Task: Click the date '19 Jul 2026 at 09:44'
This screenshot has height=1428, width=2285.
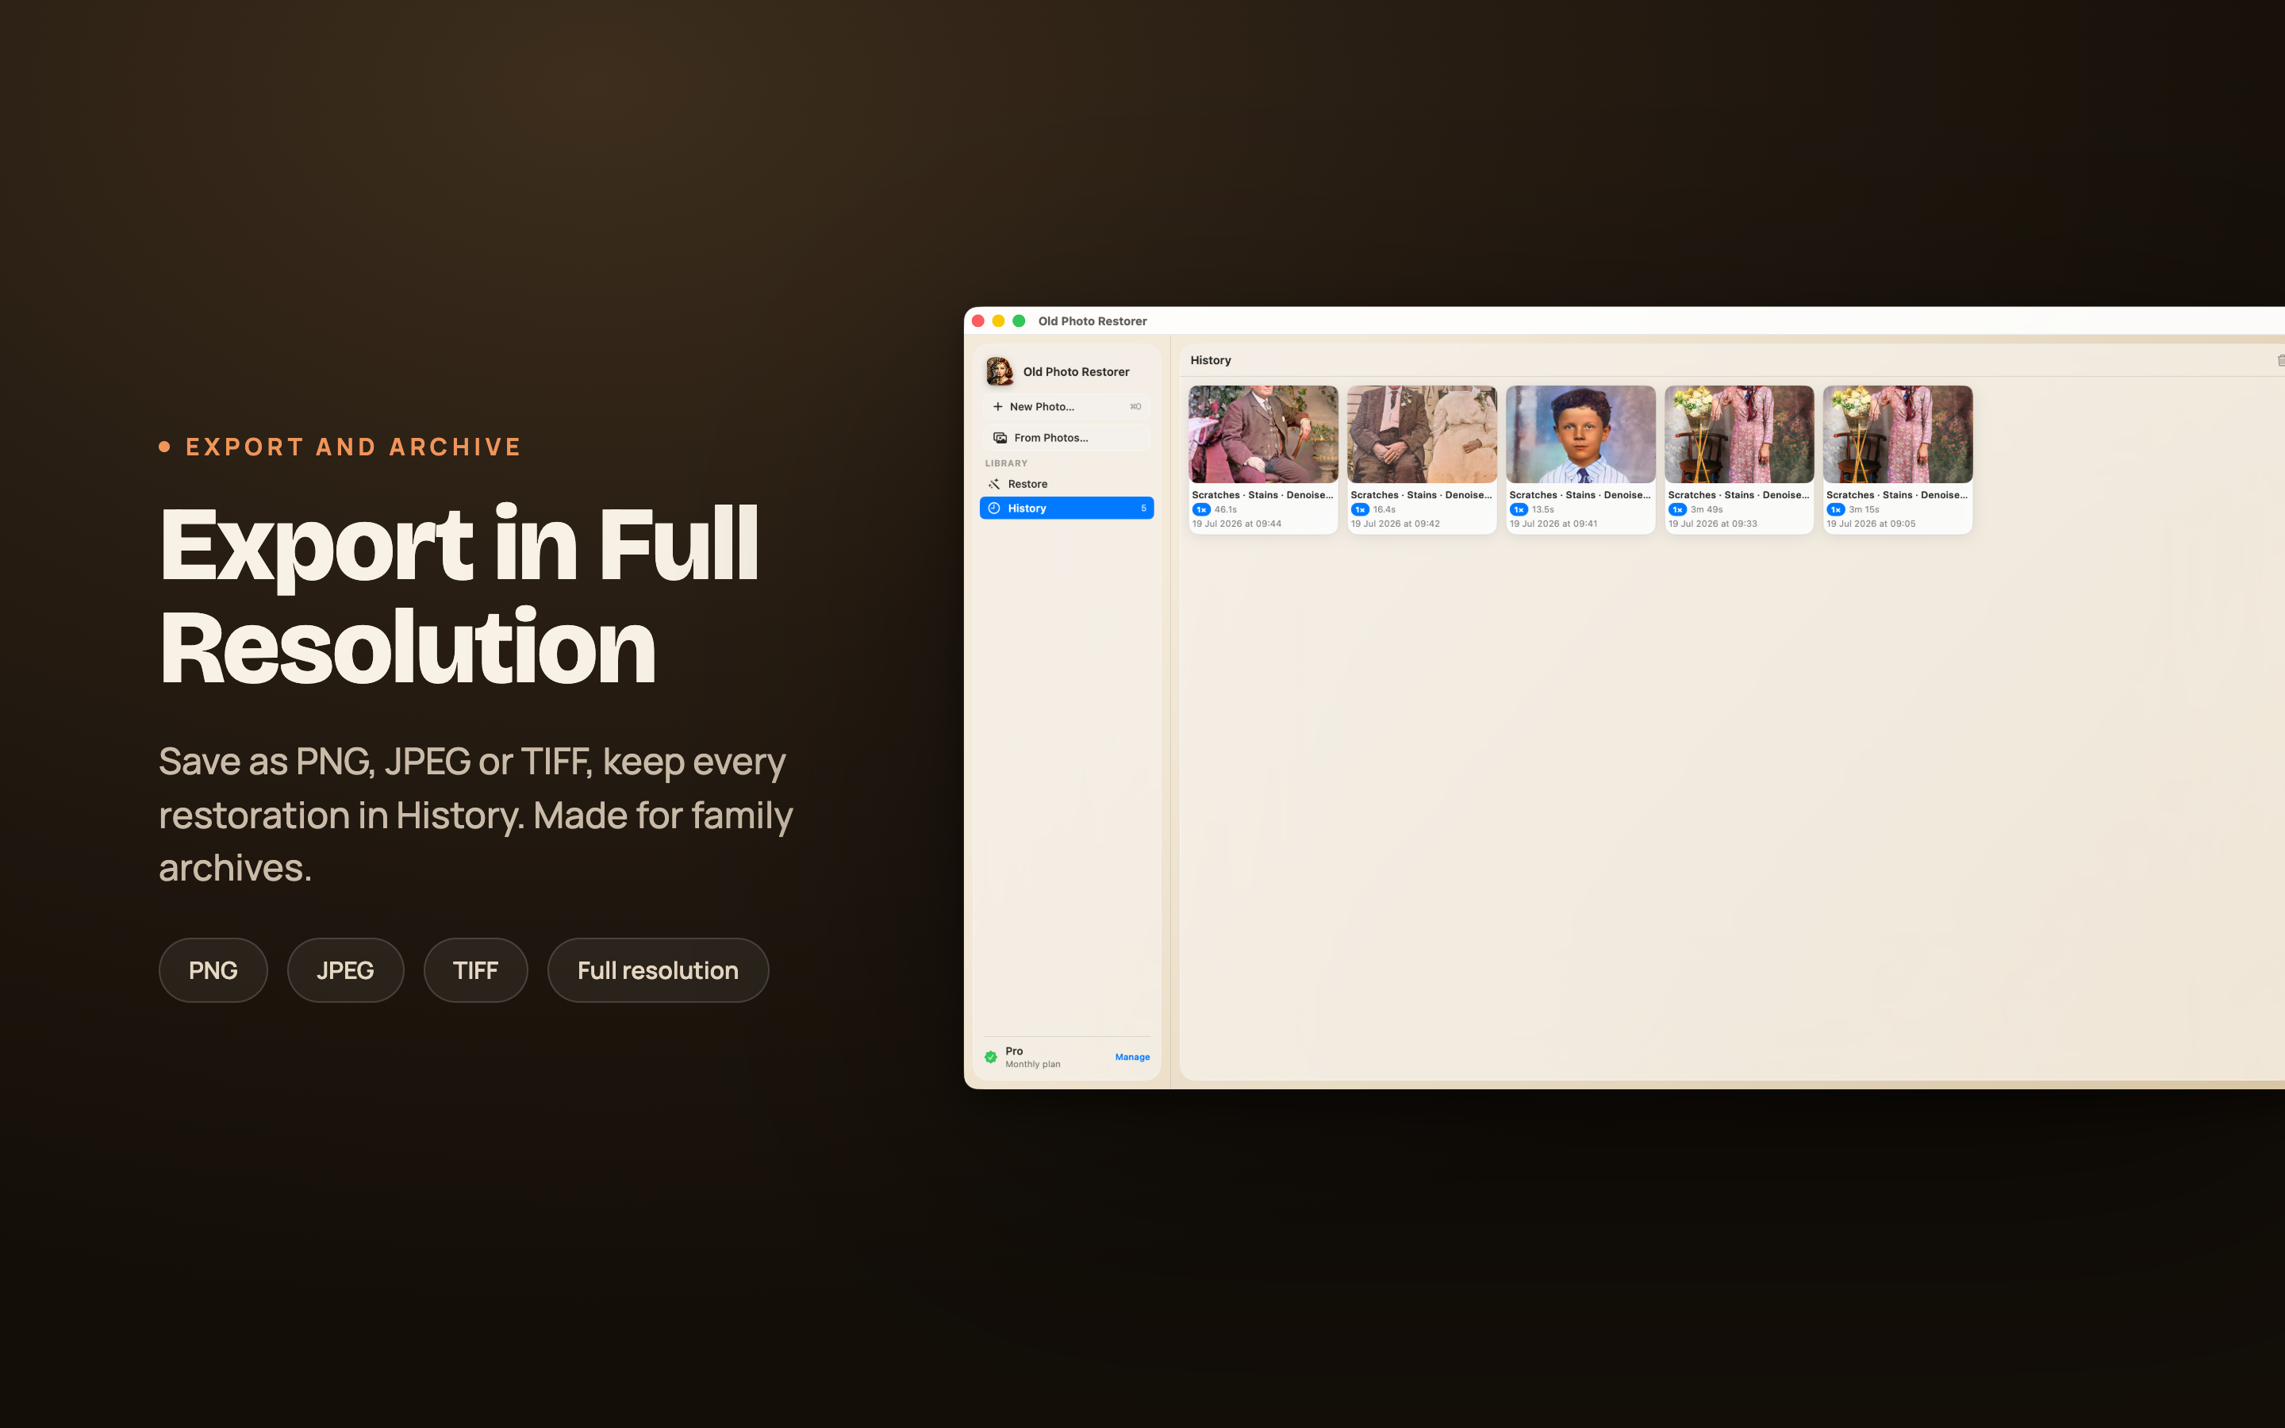Action: click(x=1237, y=524)
